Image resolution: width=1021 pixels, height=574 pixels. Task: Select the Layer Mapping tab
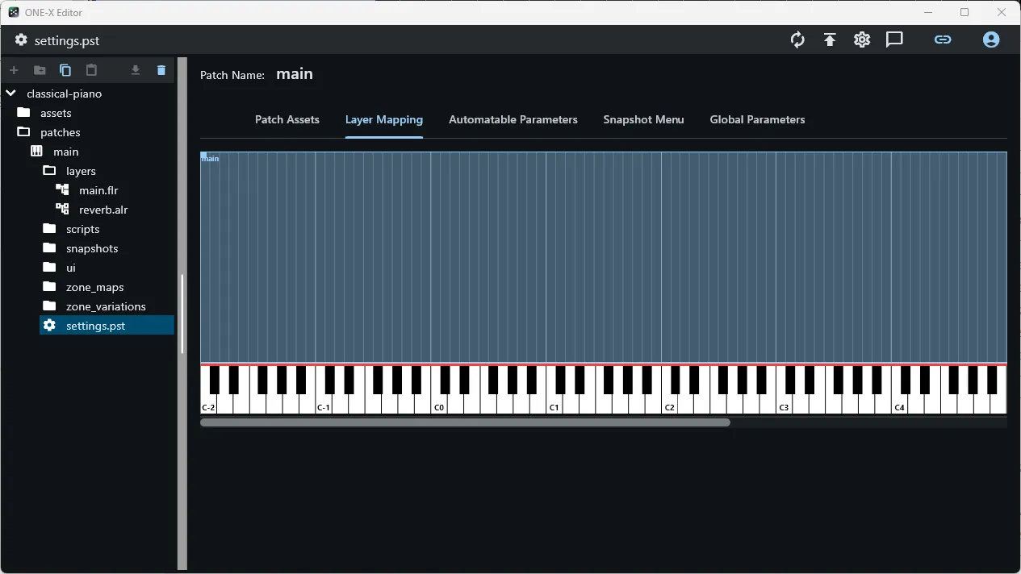[x=384, y=119]
